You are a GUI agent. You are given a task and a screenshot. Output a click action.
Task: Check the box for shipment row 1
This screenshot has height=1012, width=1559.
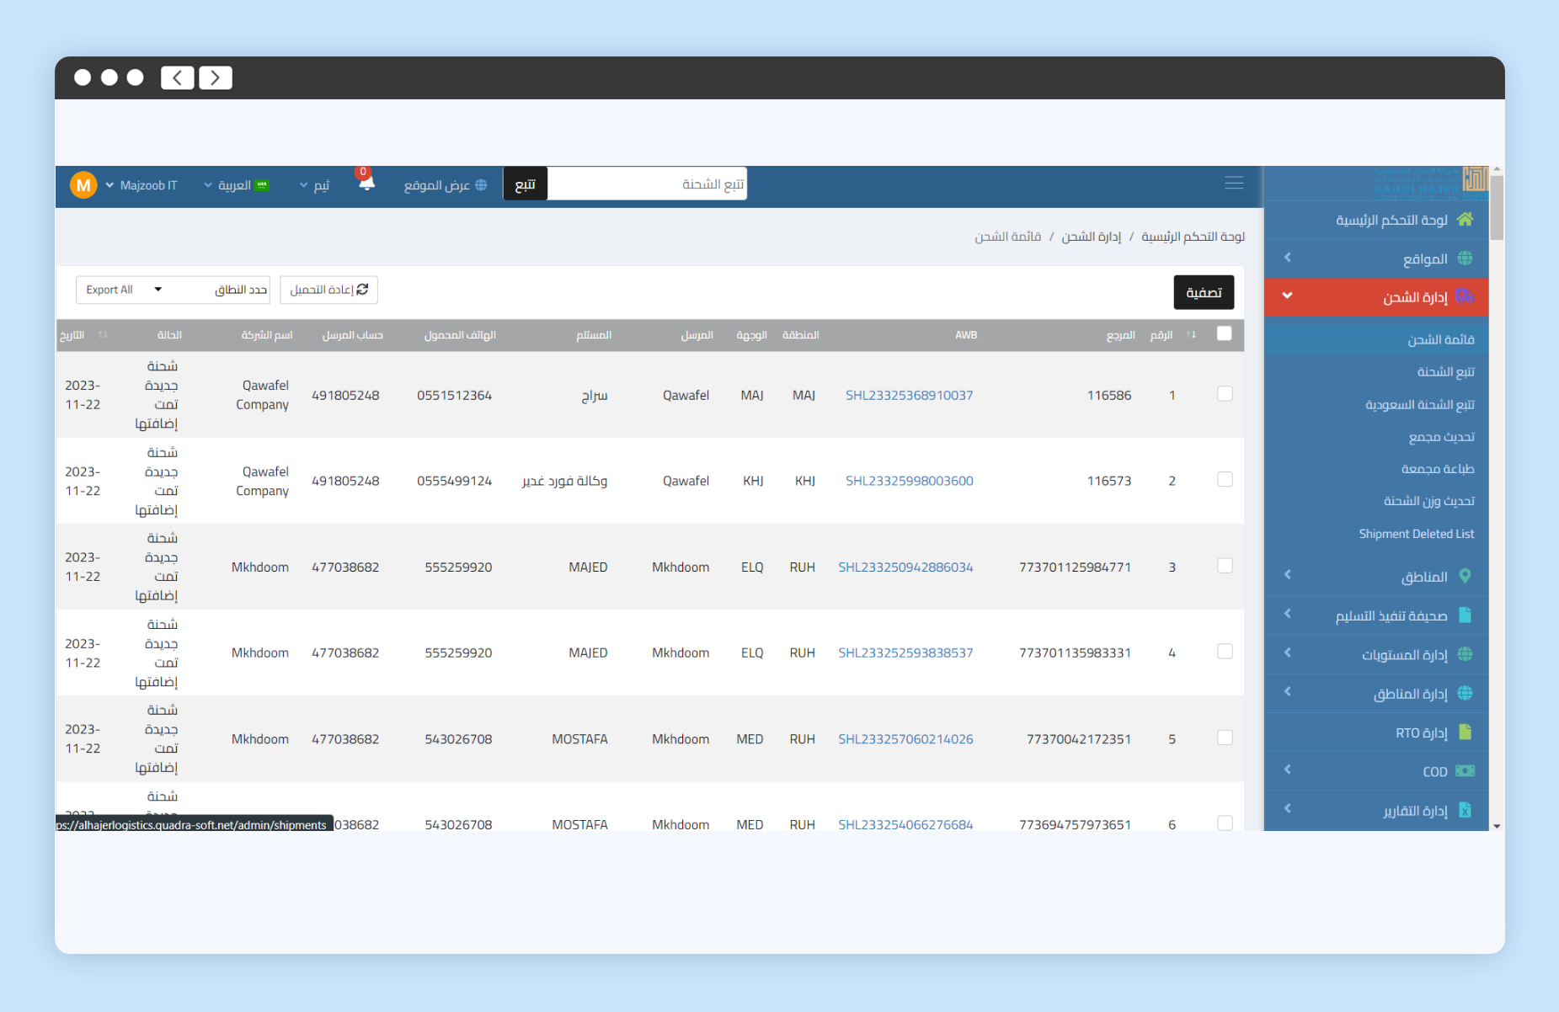click(1225, 394)
